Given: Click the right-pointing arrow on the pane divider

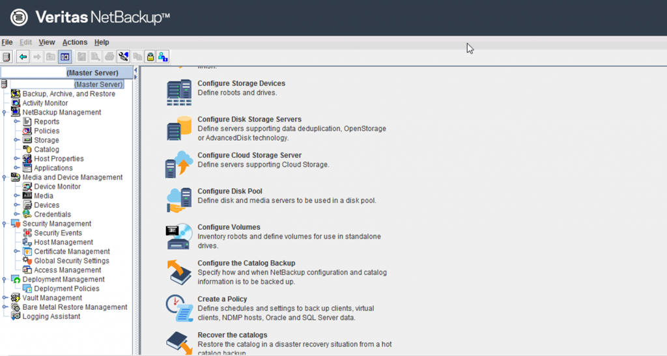Looking at the screenshot, I should (135, 77).
